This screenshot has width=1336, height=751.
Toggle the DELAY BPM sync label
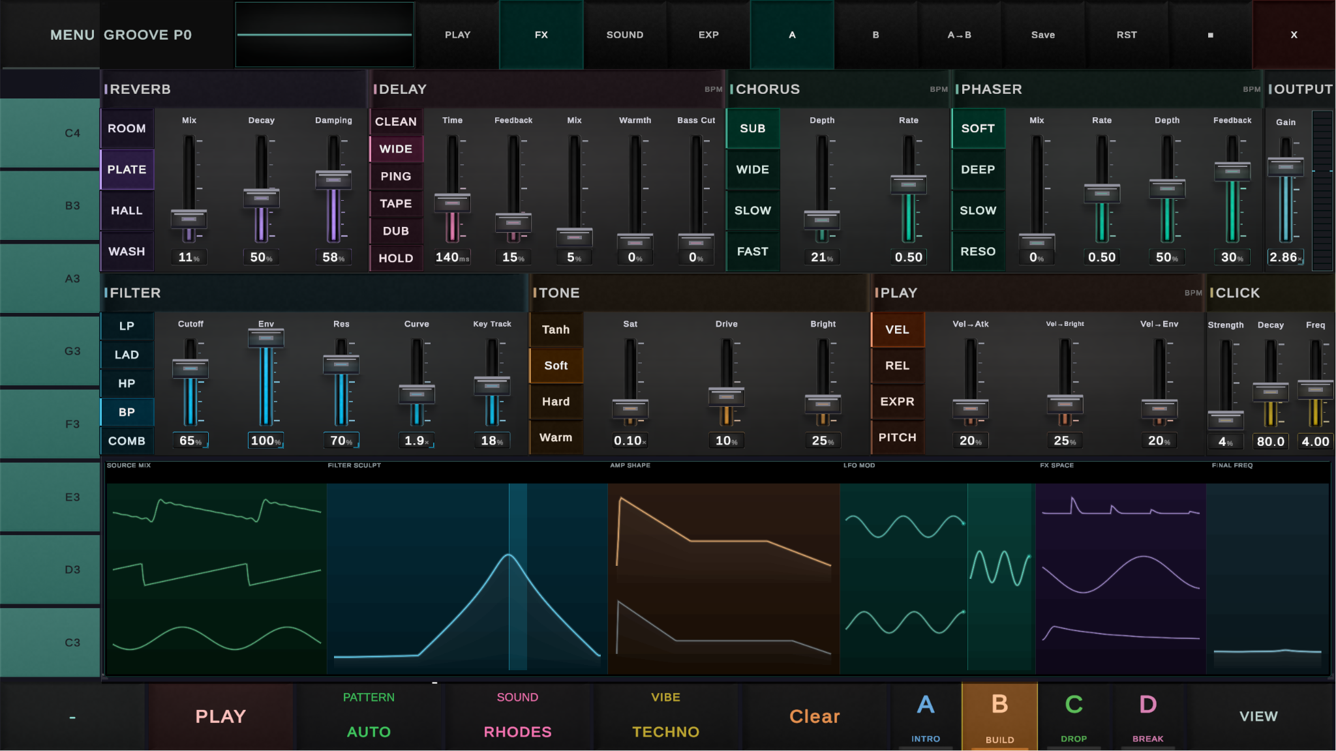pyautogui.click(x=713, y=89)
